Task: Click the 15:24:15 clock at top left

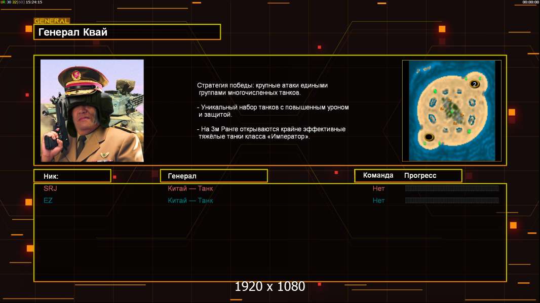Action: pyautogui.click(x=34, y=2)
